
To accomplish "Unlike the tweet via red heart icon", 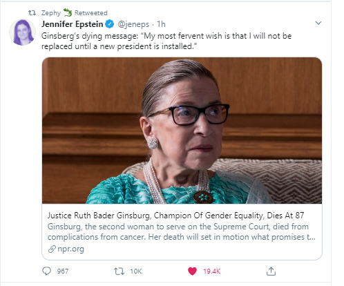I will [192, 271].
